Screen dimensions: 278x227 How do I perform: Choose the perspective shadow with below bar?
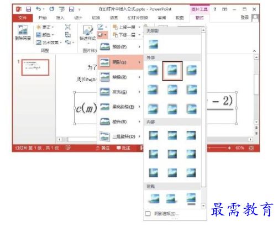pos(191,199)
